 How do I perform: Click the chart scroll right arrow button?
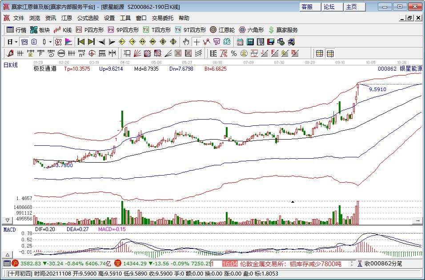(x=418, y=220)
